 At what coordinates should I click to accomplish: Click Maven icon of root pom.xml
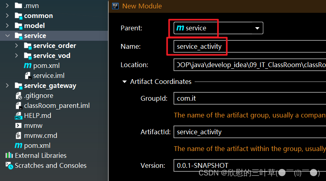click(18, 145)
